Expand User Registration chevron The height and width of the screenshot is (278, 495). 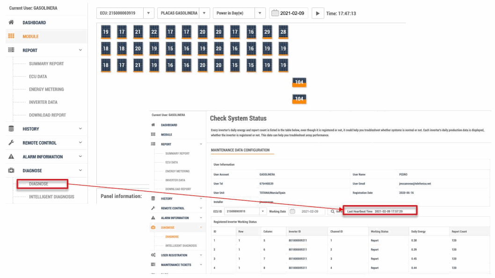(x=201, y=255)
